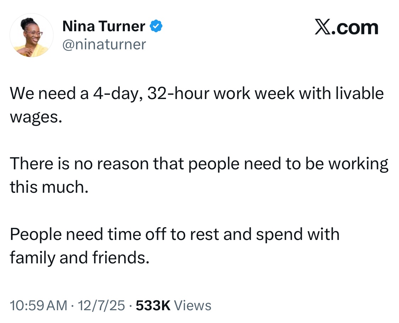Open the 10:59 AM timestamp link
399x323 pixels.
click(x=38, y=306)
